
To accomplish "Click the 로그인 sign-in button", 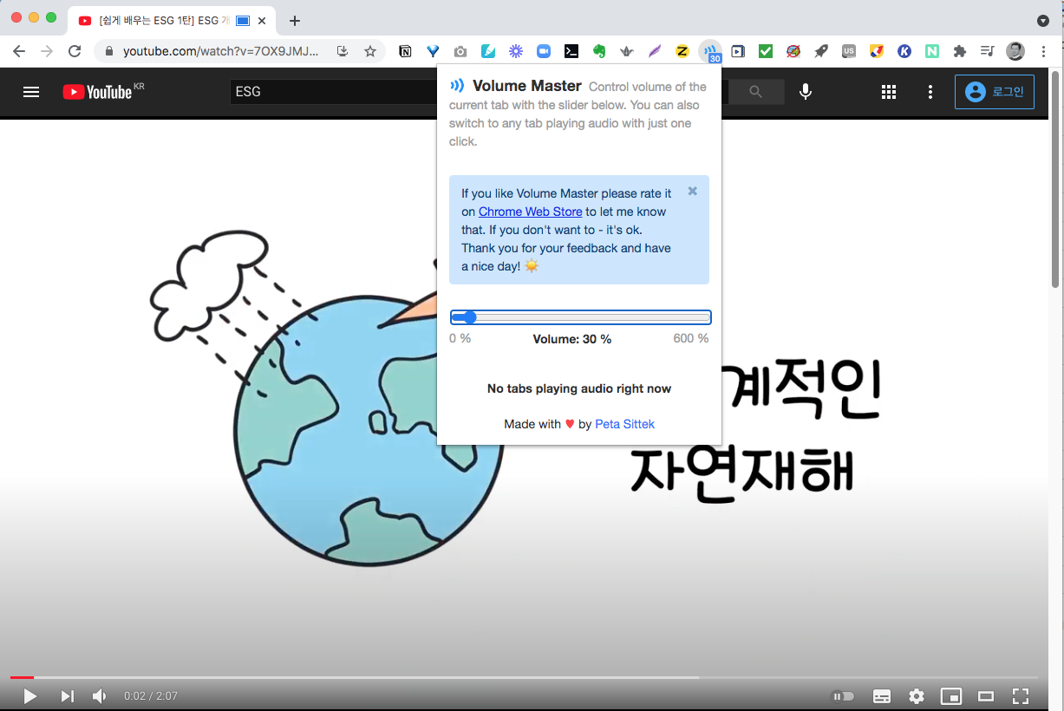I will coord(995,91).
